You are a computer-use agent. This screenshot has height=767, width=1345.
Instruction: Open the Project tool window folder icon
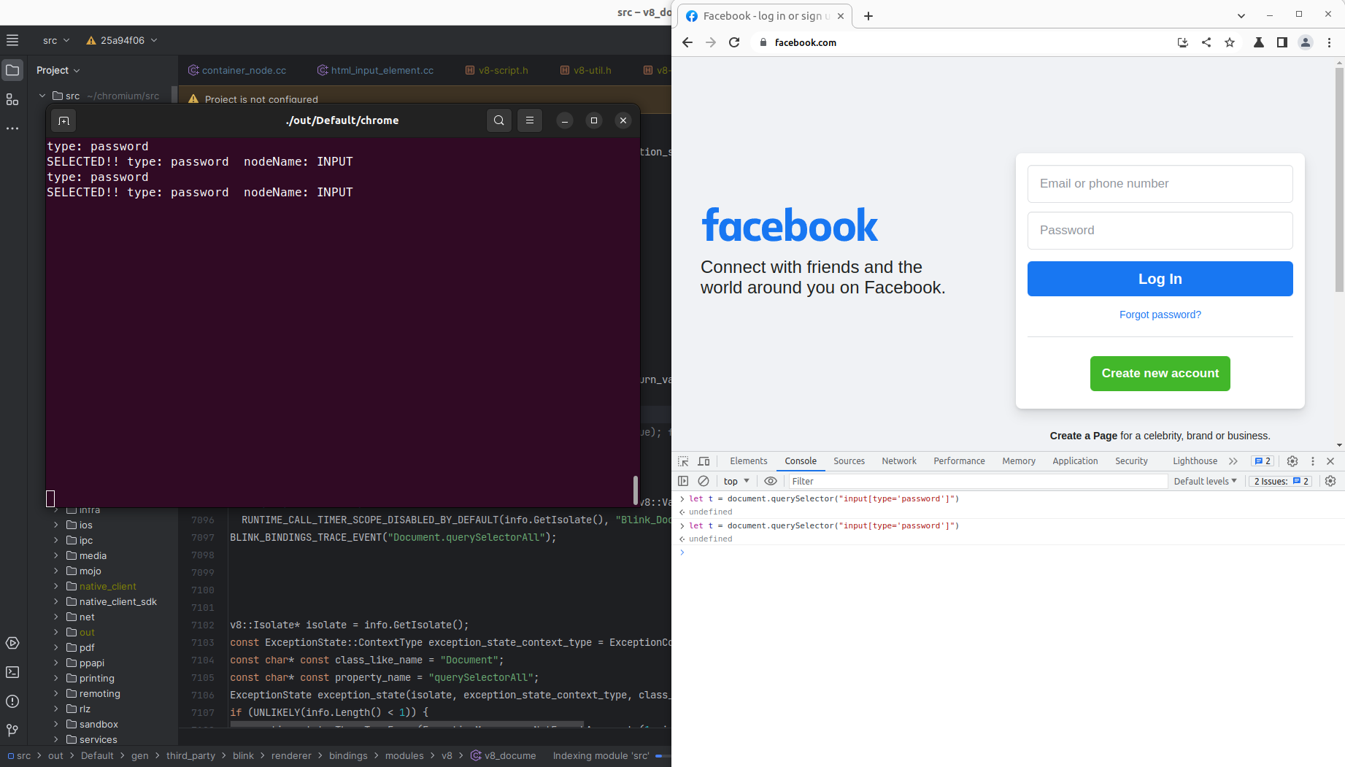[12, 70]
